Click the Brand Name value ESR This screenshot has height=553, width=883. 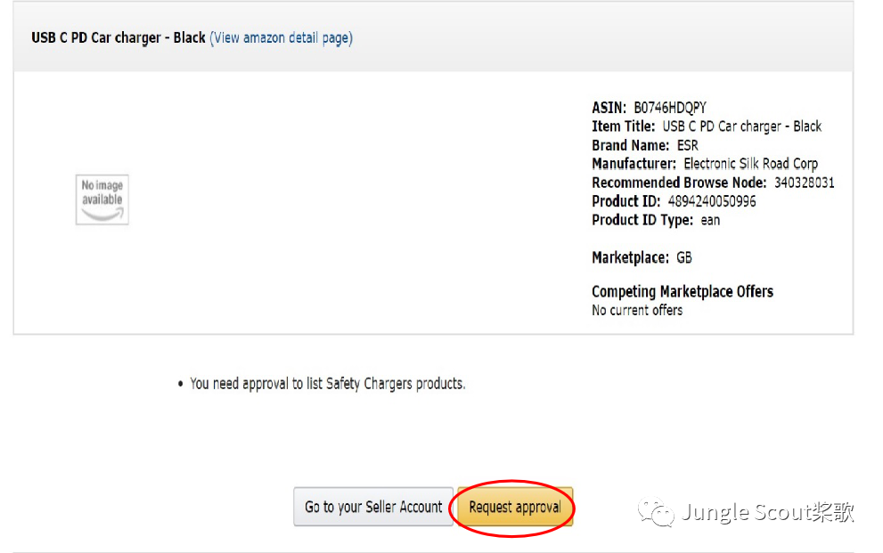pos(687,145)
